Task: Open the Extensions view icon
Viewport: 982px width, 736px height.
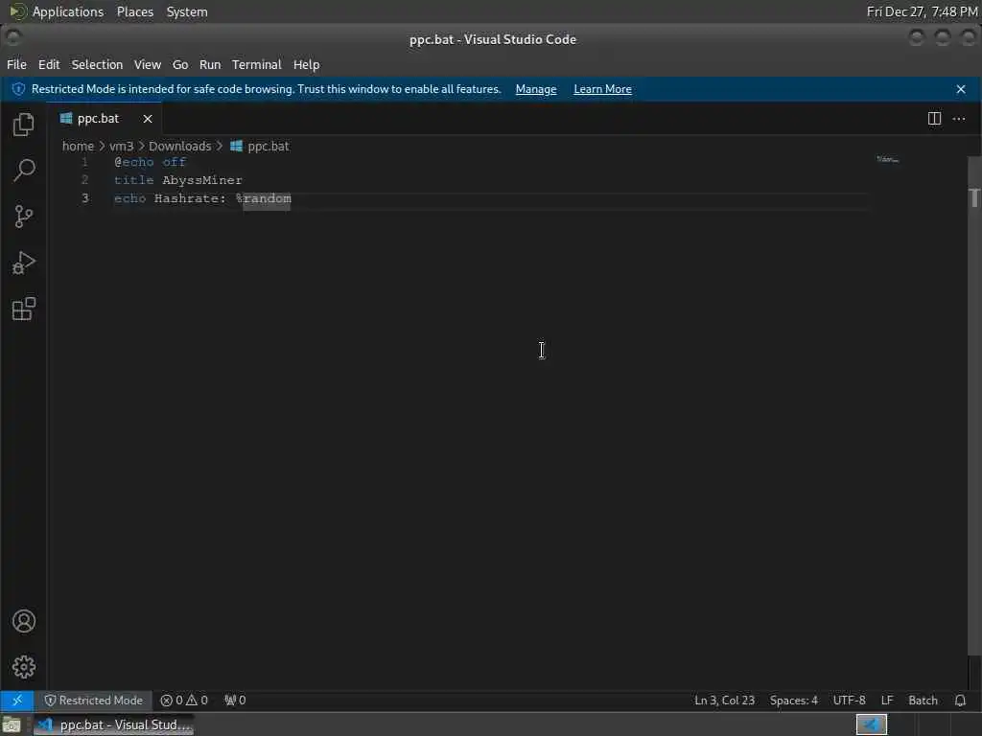Action: pos(24,310)
